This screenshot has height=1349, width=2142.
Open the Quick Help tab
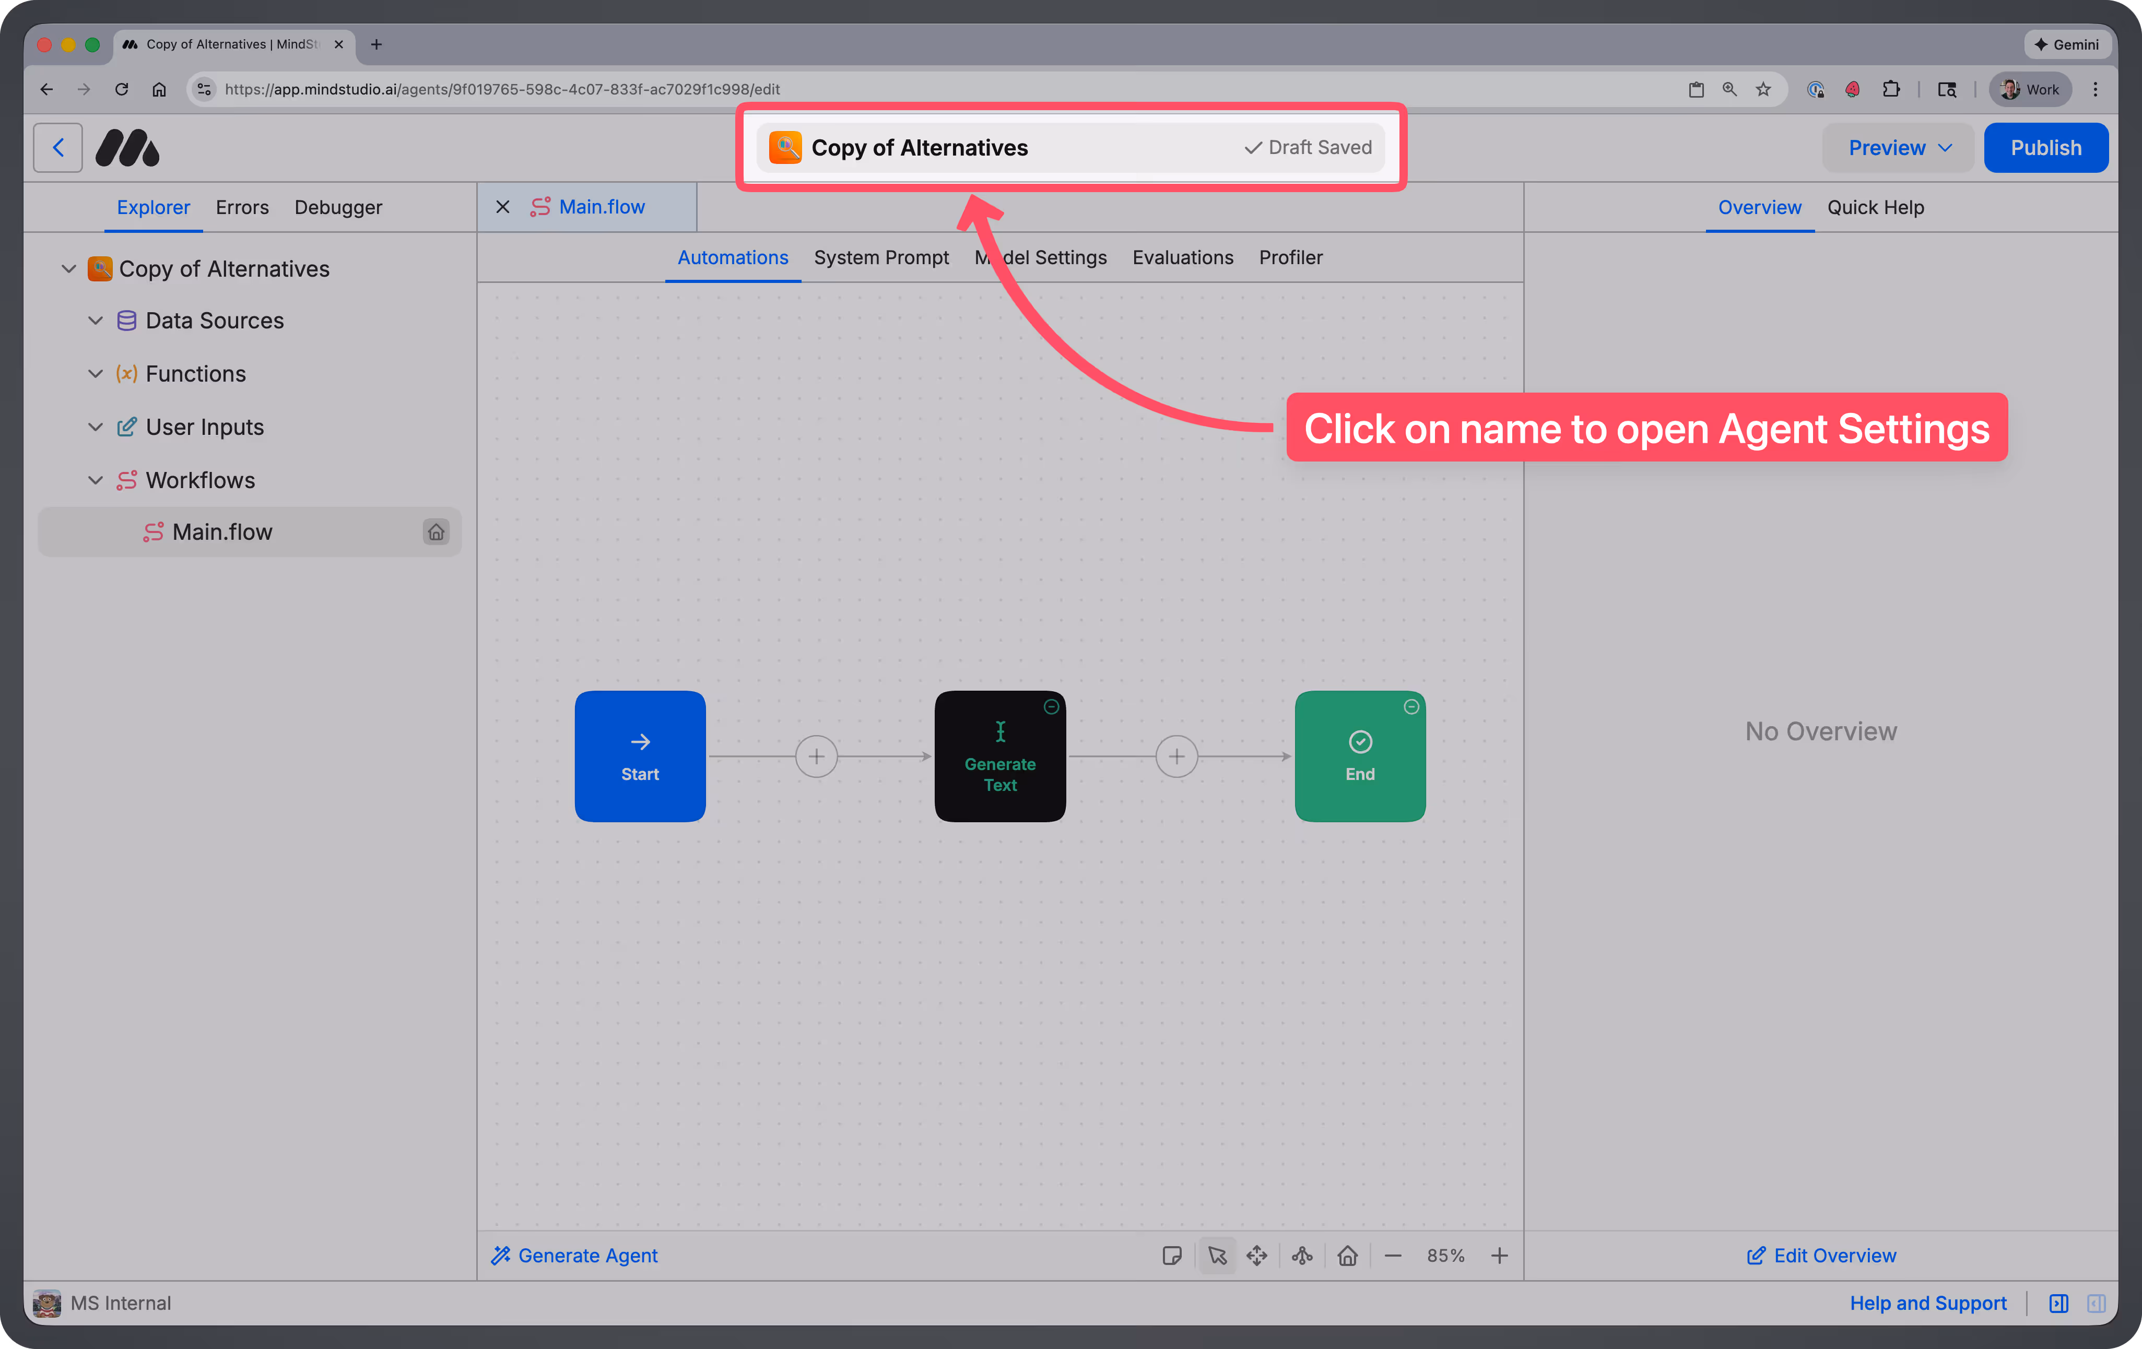coord(1877,207)
